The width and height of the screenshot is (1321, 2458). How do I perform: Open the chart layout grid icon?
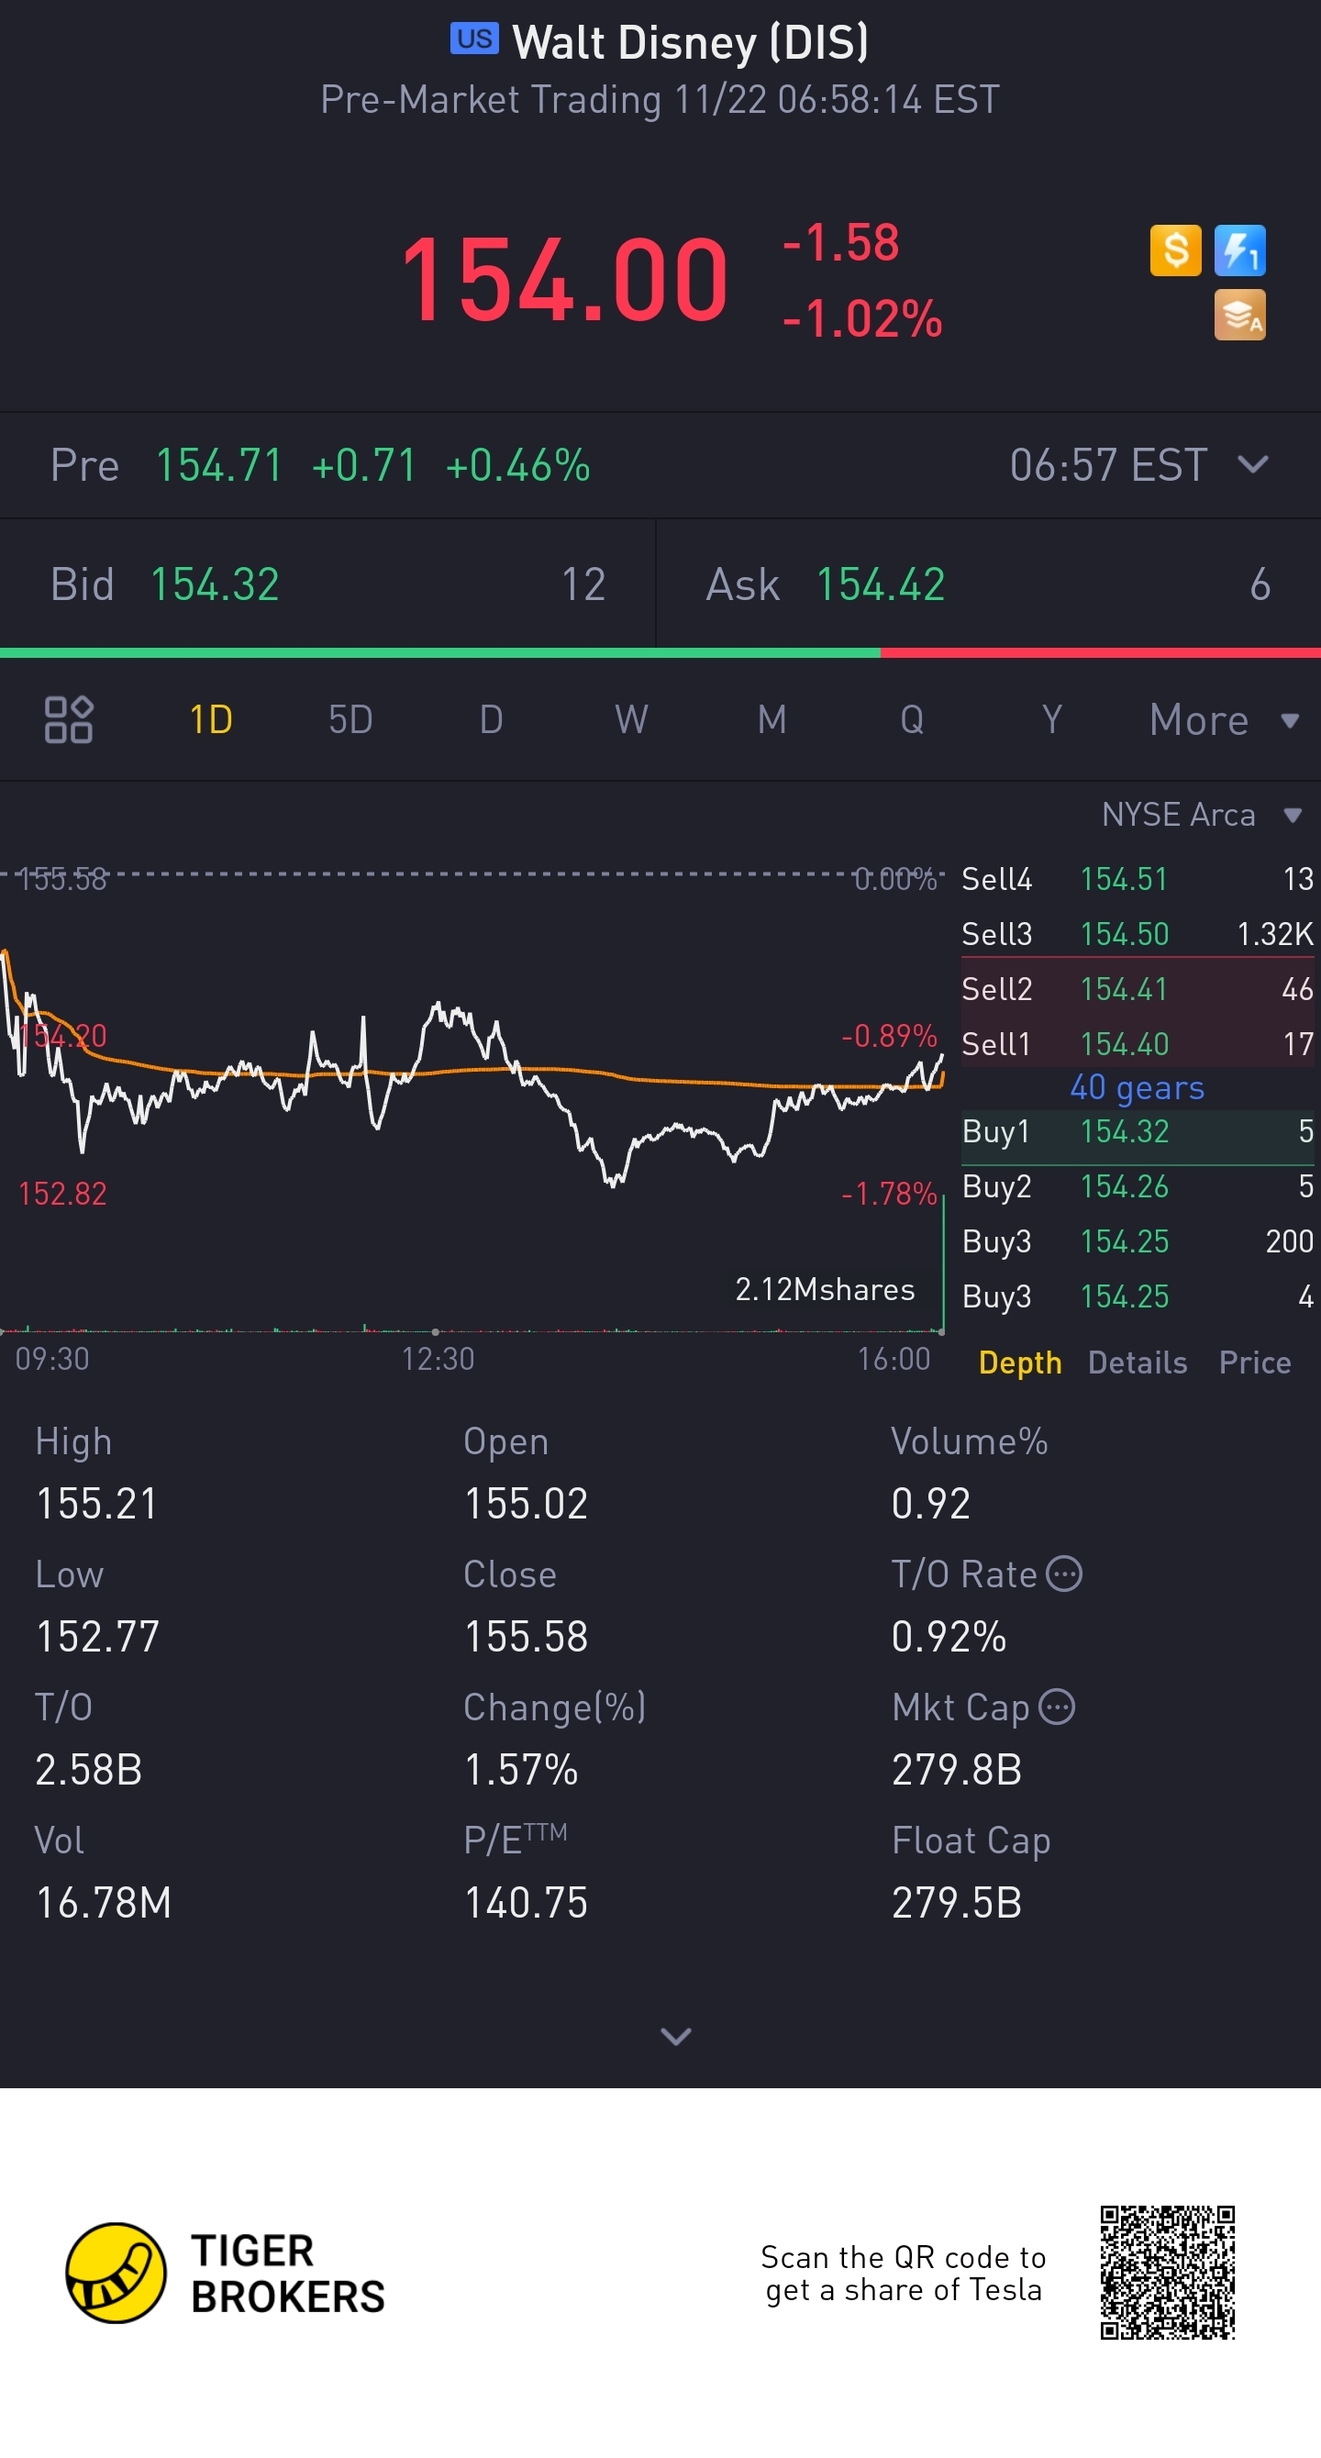(69, 719)
